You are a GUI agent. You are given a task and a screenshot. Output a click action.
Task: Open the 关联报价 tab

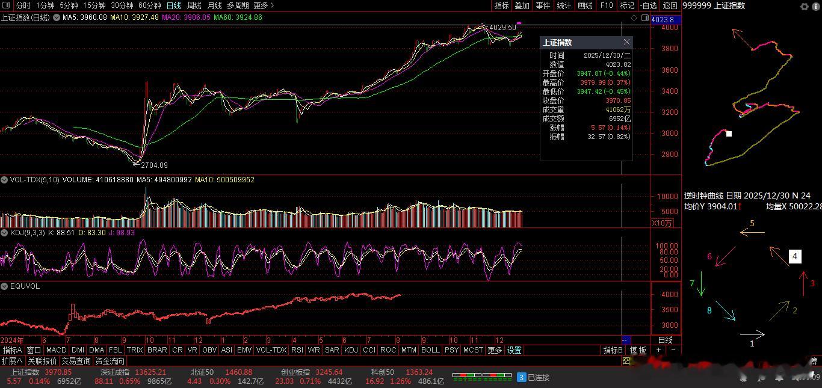[43, 361]
